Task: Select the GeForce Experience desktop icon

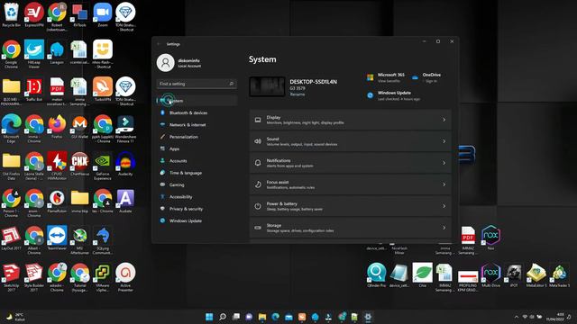Action: coord(102,166)
